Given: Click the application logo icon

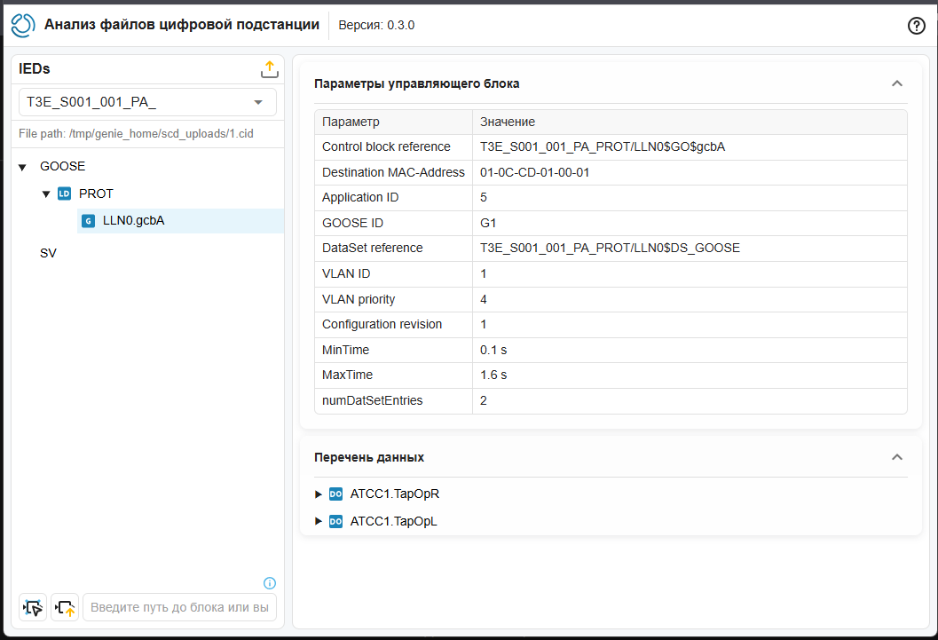Looking at the screenshot, I should click(x=23, y=26).
